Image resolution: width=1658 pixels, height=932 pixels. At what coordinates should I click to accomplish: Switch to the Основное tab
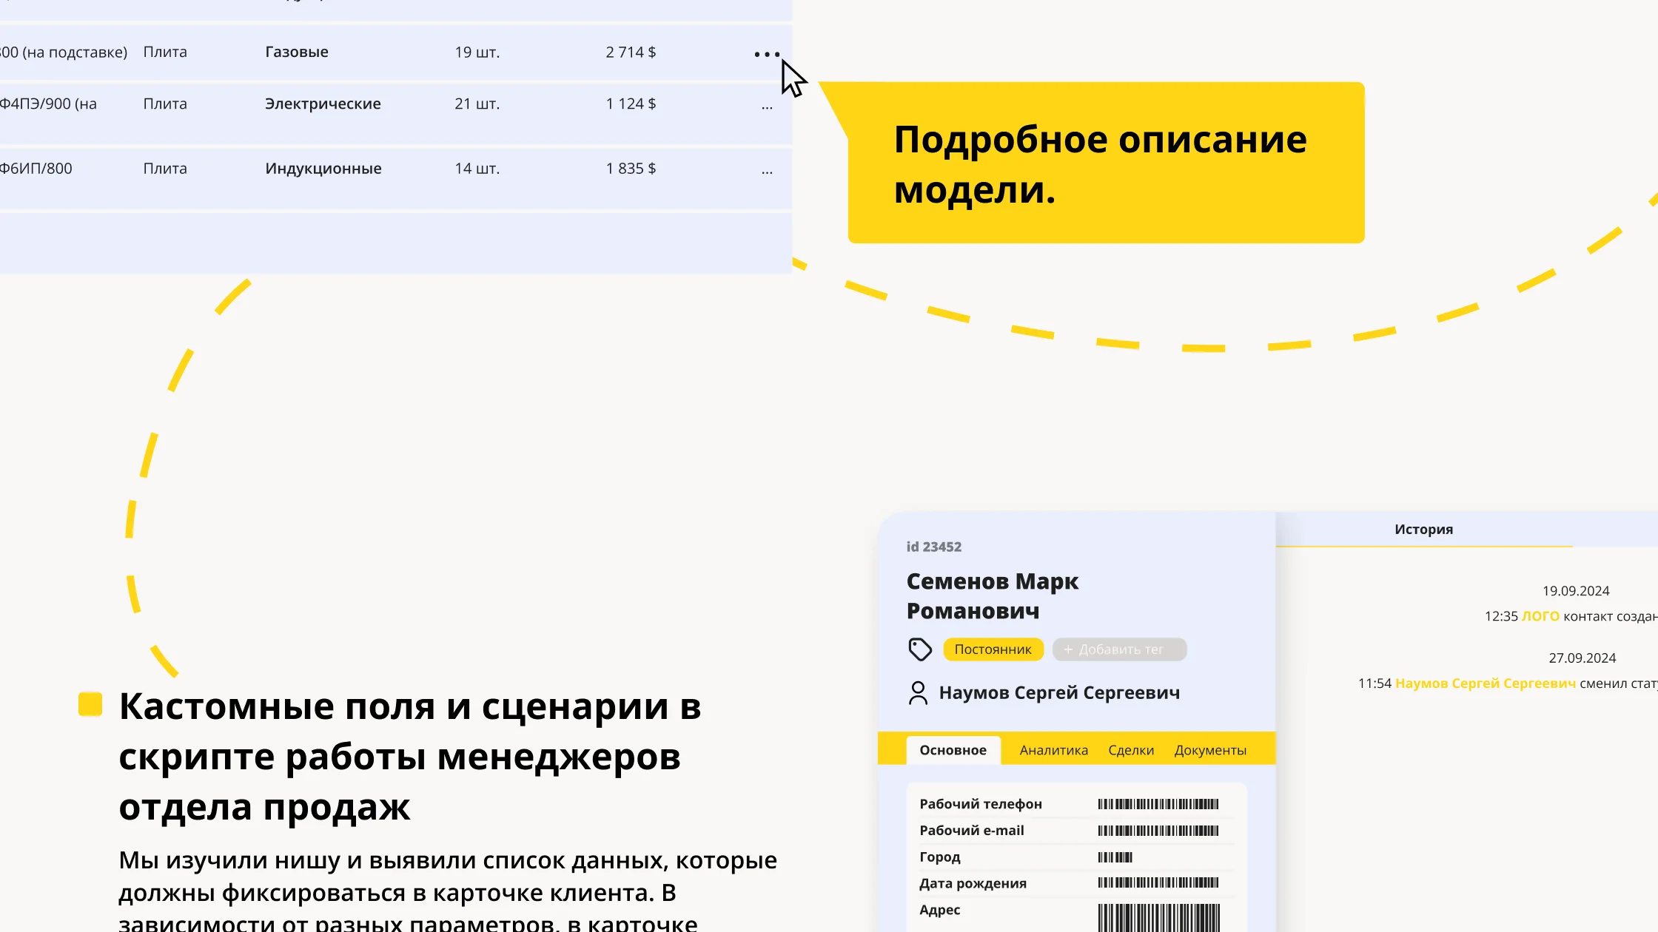pyautogui.click(x=953, y=750)
